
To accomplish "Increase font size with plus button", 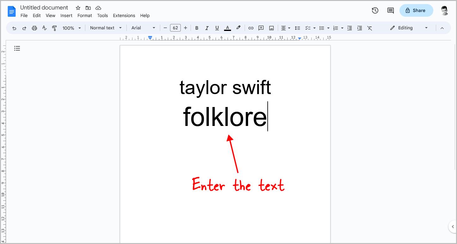I will click(186, 28).
